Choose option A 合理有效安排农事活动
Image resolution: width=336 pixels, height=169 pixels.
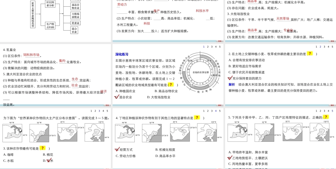click(x=247, y=60)
